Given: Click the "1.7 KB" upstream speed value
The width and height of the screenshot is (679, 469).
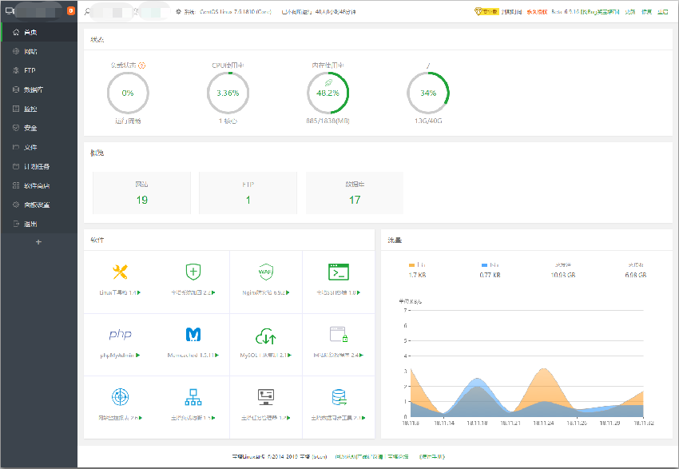Looking at the screenshot, I should [x=417, y=275].
